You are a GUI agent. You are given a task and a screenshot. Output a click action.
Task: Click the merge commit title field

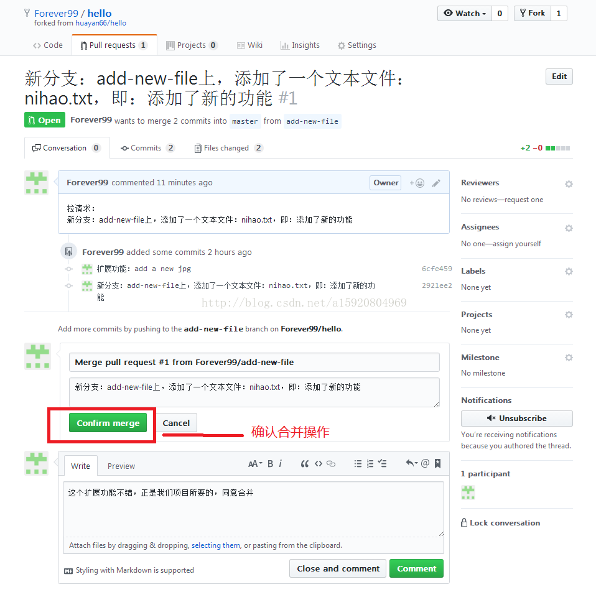[254, 362]
